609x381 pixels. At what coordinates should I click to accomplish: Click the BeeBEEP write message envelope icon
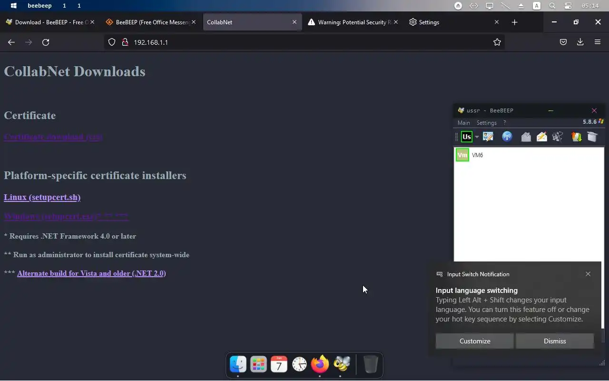pos(542,137)
